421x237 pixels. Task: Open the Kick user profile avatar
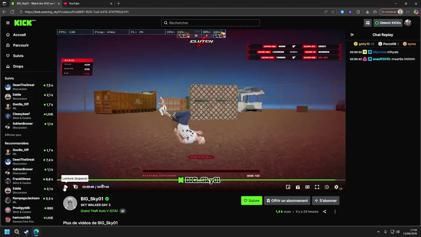[408, 23]
